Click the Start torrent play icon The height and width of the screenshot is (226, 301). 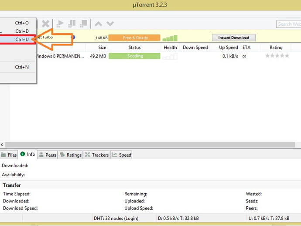[60, 24]
